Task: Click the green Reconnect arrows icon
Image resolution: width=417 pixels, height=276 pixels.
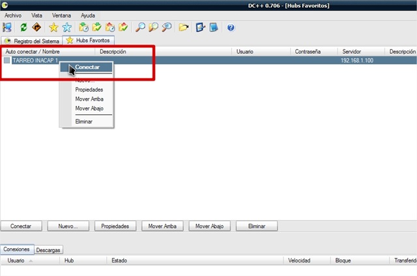Action: 23,27
